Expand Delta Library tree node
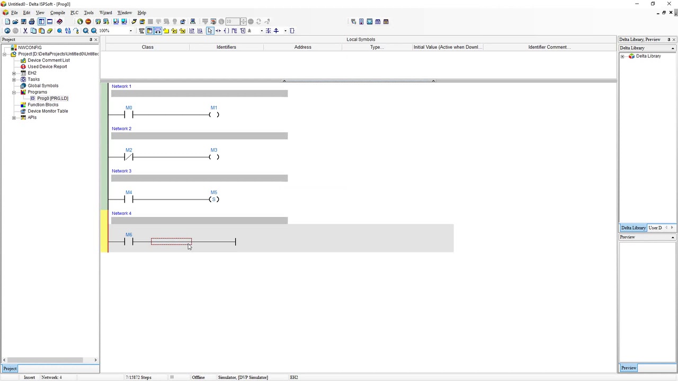 point(623,56)
